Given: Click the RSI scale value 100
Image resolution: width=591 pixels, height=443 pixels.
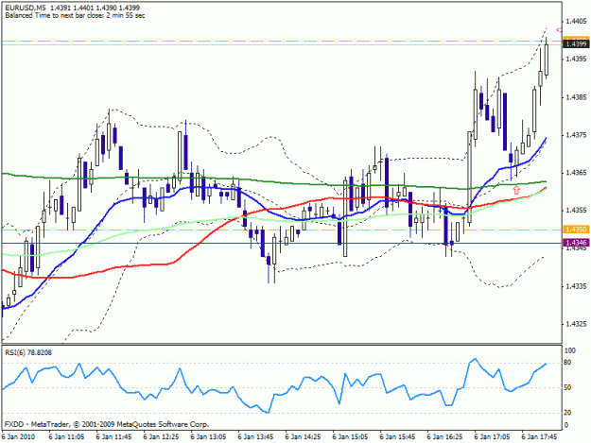Looking at the screenshot, I should 570,350.
